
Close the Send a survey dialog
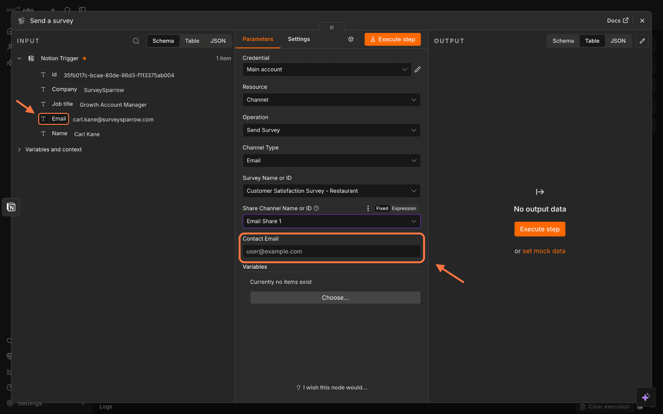tap(642, 21)
